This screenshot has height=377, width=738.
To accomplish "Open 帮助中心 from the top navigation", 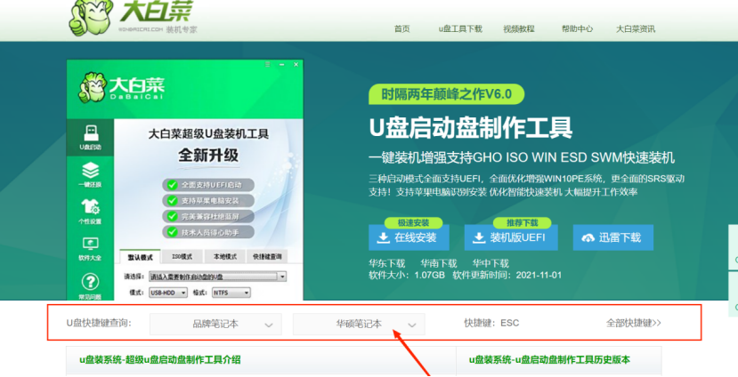I will (x=577, y=28).
